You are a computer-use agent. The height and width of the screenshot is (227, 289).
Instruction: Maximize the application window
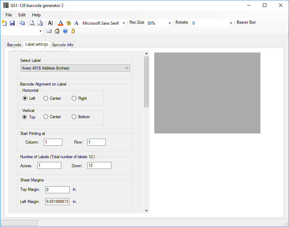click(265, 5)
